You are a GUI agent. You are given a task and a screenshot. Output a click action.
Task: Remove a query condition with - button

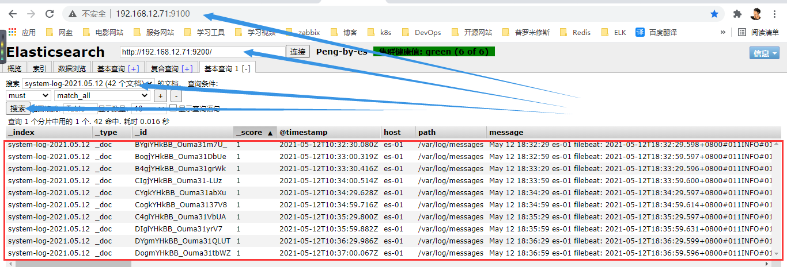pos(176,96)
